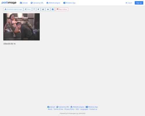
Task: Click the Report abuse button
Action: click(x=62, y=9)
